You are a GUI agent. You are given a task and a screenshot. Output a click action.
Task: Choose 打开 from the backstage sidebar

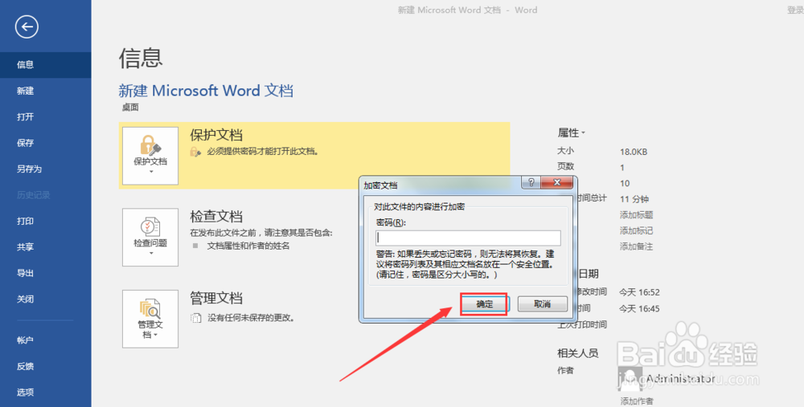(x=46, y=116)
